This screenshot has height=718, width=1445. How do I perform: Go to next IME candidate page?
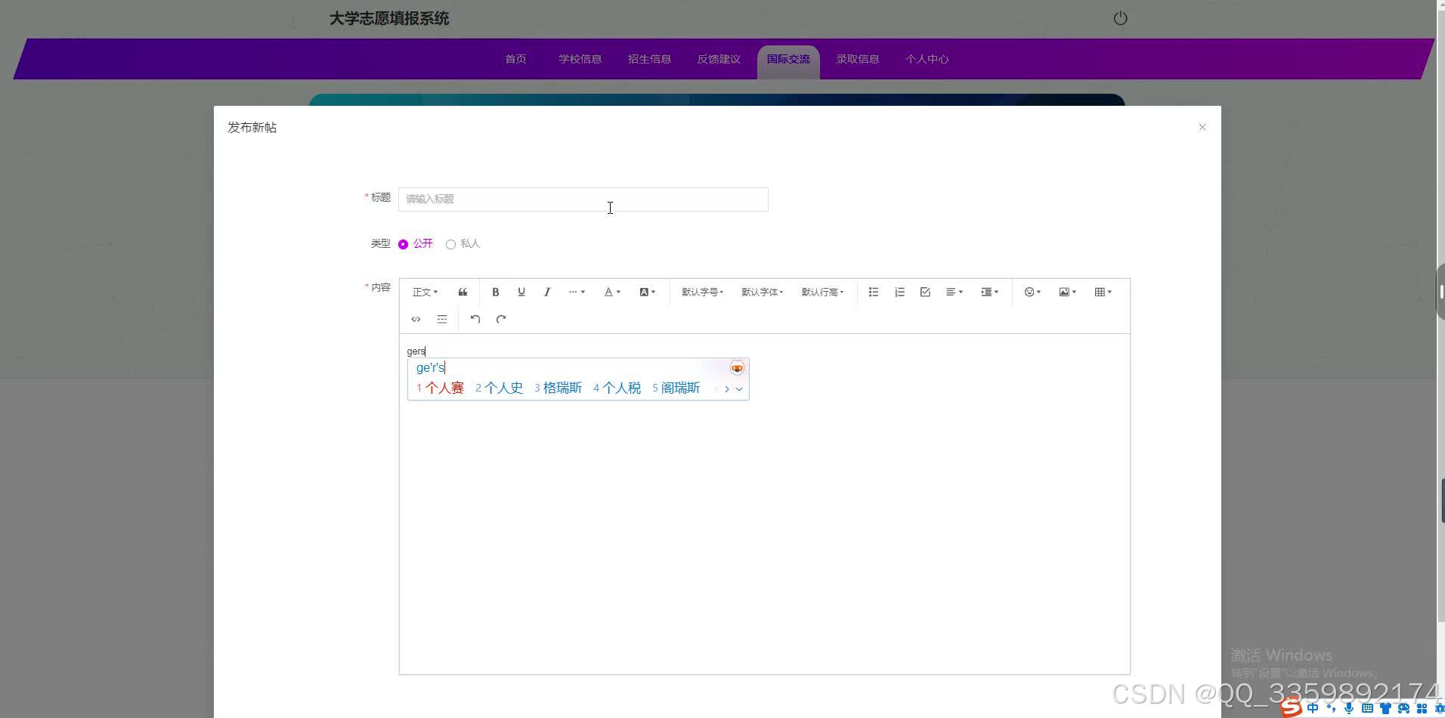(x=727, y=389)
